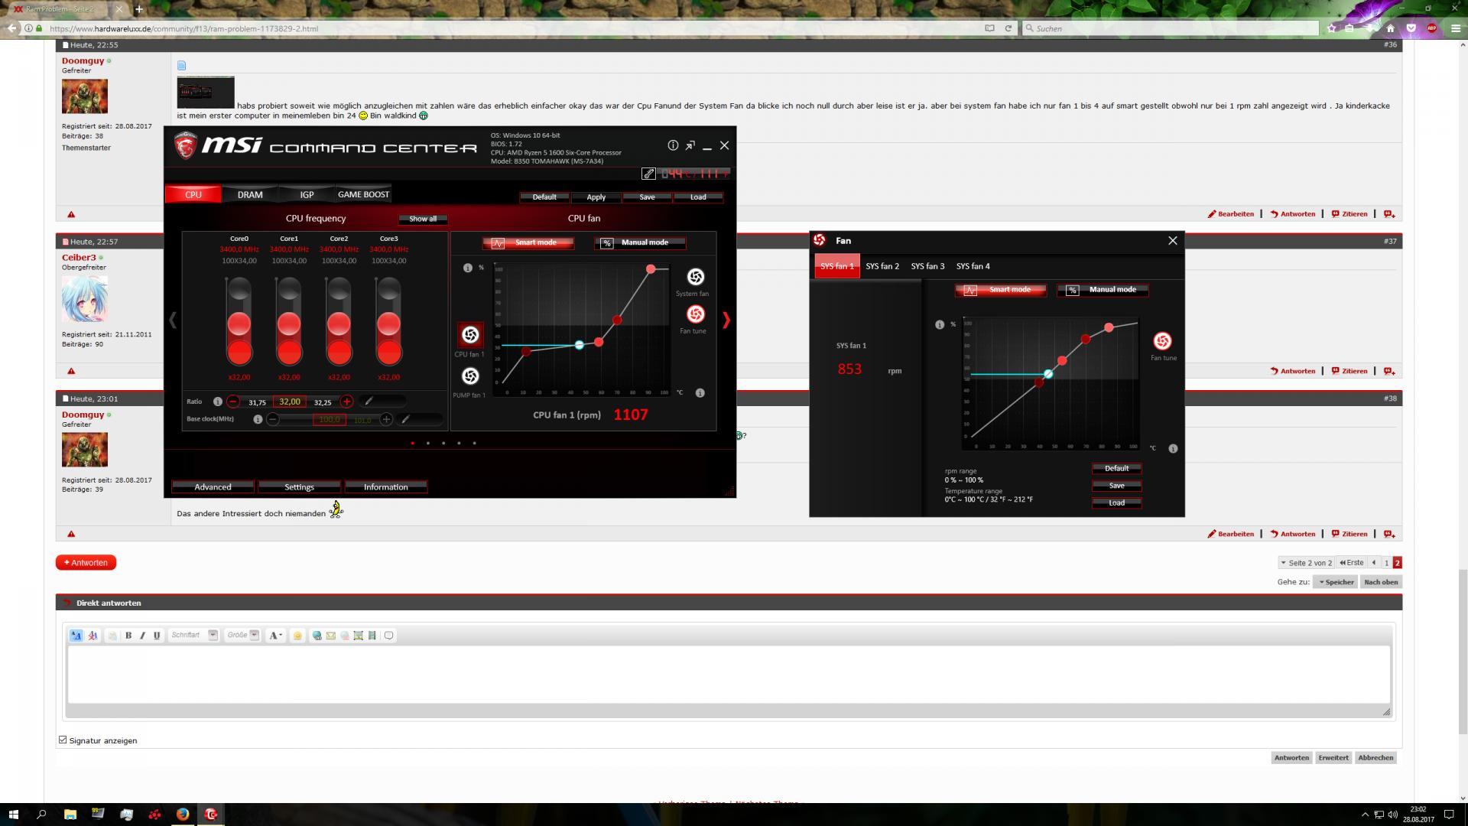
Task: Click Save in the Fan window
Action: pyautogui.click(x=1116, y=486)
